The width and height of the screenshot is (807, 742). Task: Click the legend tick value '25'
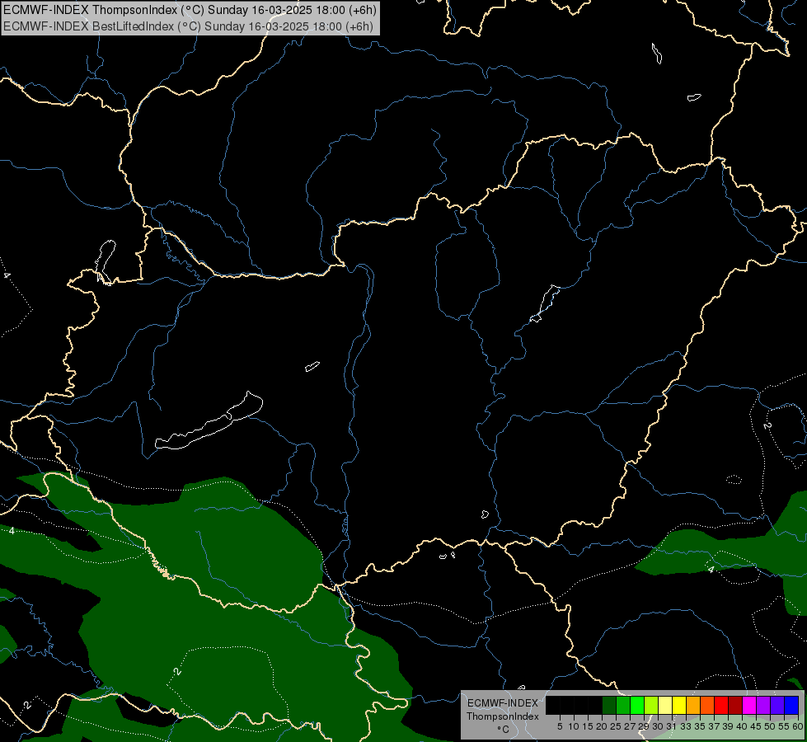coord(616,726)
